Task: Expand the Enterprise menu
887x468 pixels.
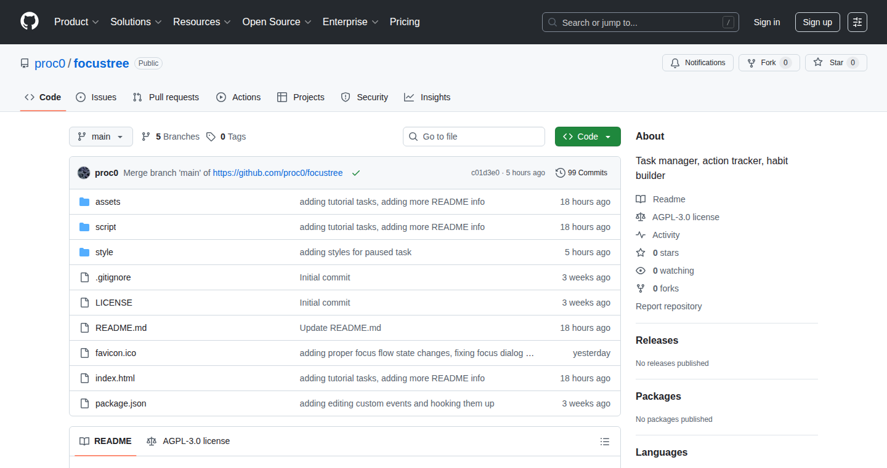Action: click(x=350, y=22)
